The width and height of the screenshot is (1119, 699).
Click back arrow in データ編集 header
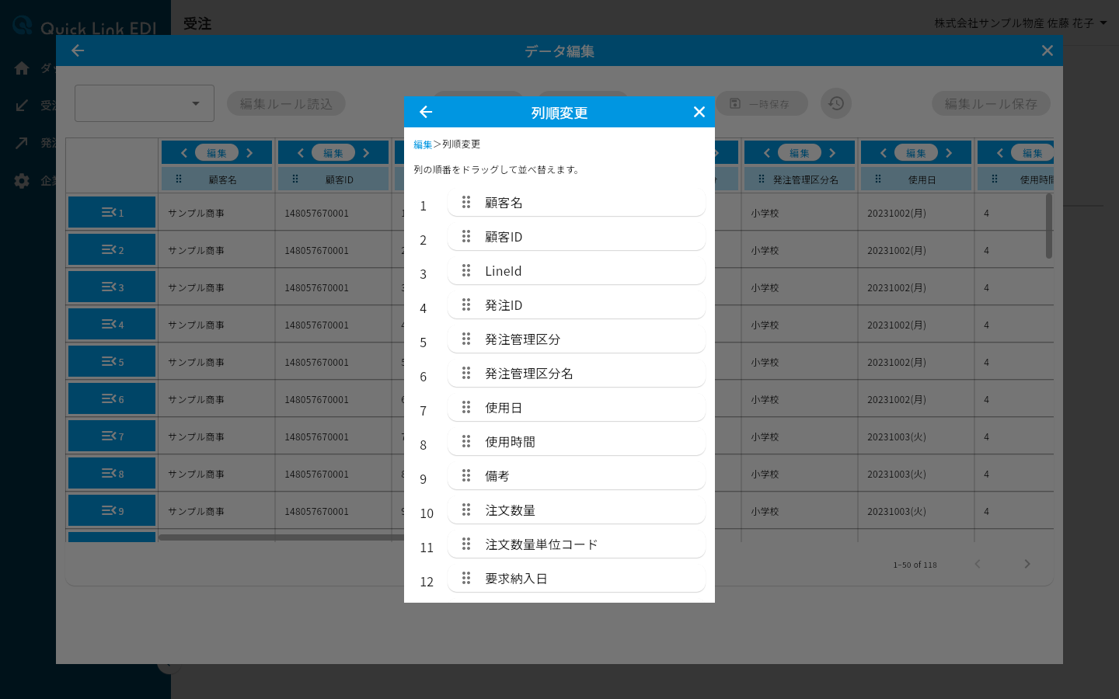coord(78,50)
